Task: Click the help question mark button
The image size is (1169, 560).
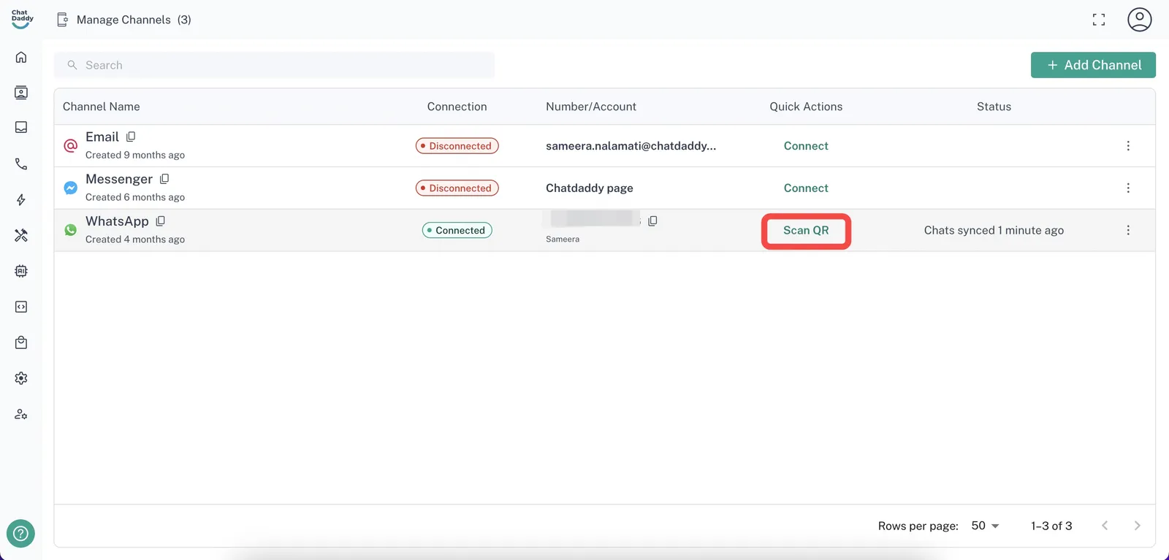Action: (x=20, y=533)
